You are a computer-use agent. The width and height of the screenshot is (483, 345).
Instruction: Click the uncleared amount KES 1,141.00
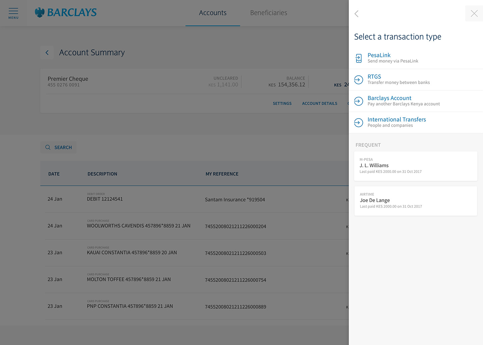pyautogui.click(x=223, y=85)
